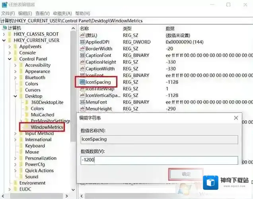Expand the Console key
Viewport: 253px width, 199px height.
pos(10,53)
